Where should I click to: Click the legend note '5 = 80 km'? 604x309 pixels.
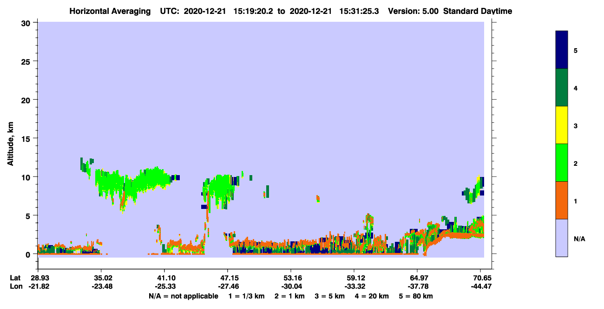(x=417, y=296)
